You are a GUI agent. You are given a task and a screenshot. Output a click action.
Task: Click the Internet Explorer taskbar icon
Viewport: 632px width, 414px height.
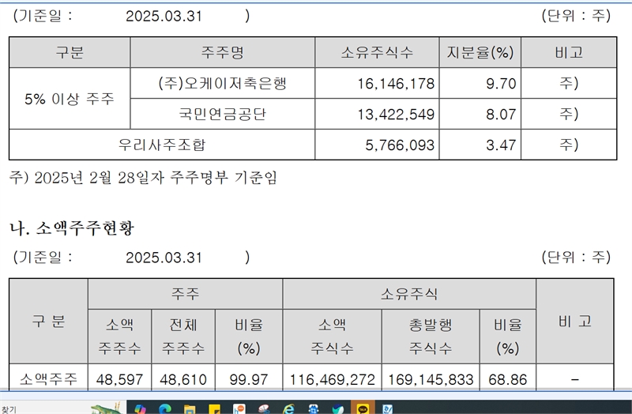pyautogui.click(x=288, y=408)
